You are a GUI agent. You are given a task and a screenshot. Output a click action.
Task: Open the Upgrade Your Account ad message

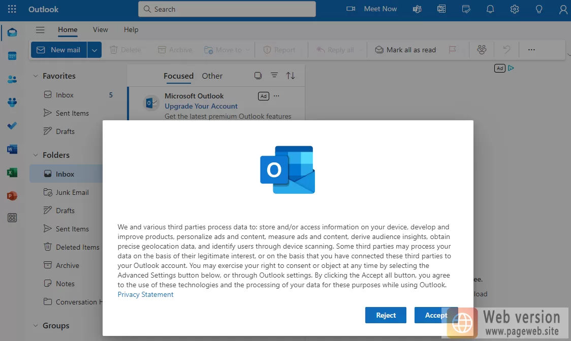point(216,104)
